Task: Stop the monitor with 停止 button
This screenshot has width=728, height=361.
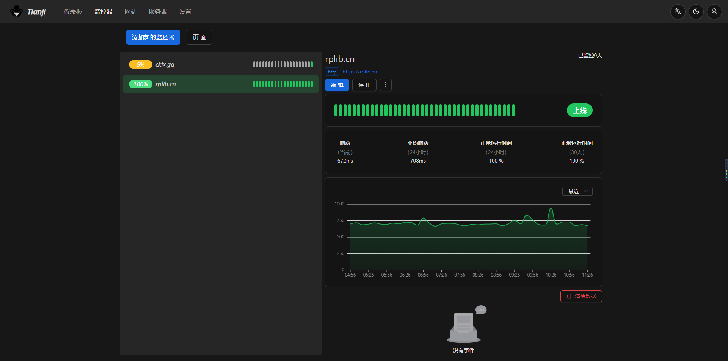Action: pos(364,85)
